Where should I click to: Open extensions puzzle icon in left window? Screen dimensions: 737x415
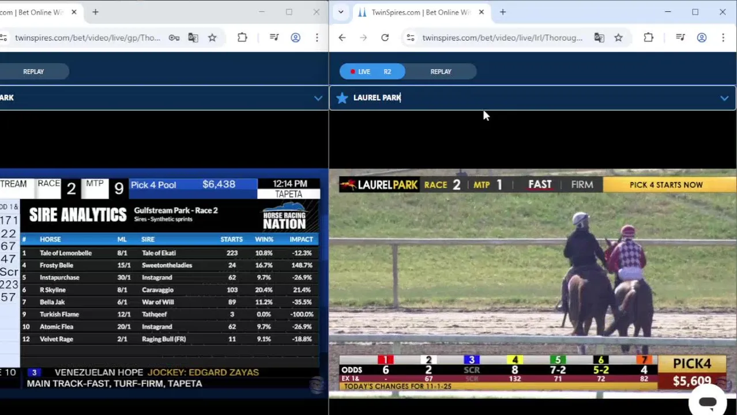tap(242, 37)
